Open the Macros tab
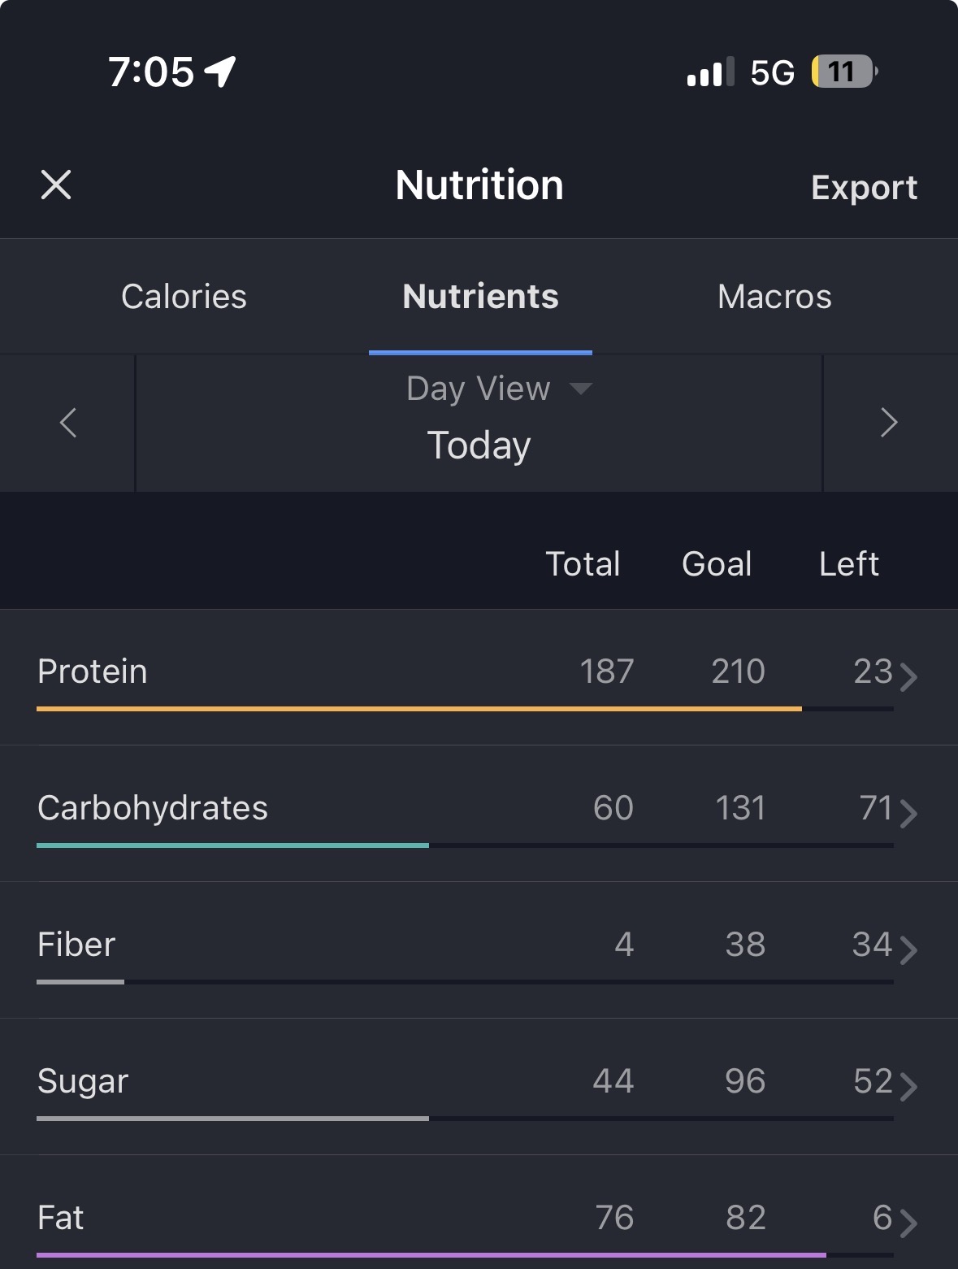Image resolution: width=958 pixels, height=1269 pixels. [774, 297]
